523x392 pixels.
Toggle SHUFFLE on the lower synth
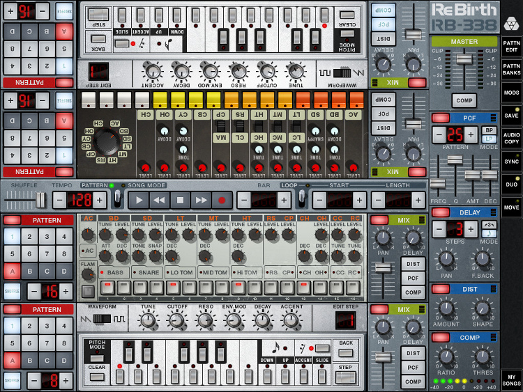12,380
